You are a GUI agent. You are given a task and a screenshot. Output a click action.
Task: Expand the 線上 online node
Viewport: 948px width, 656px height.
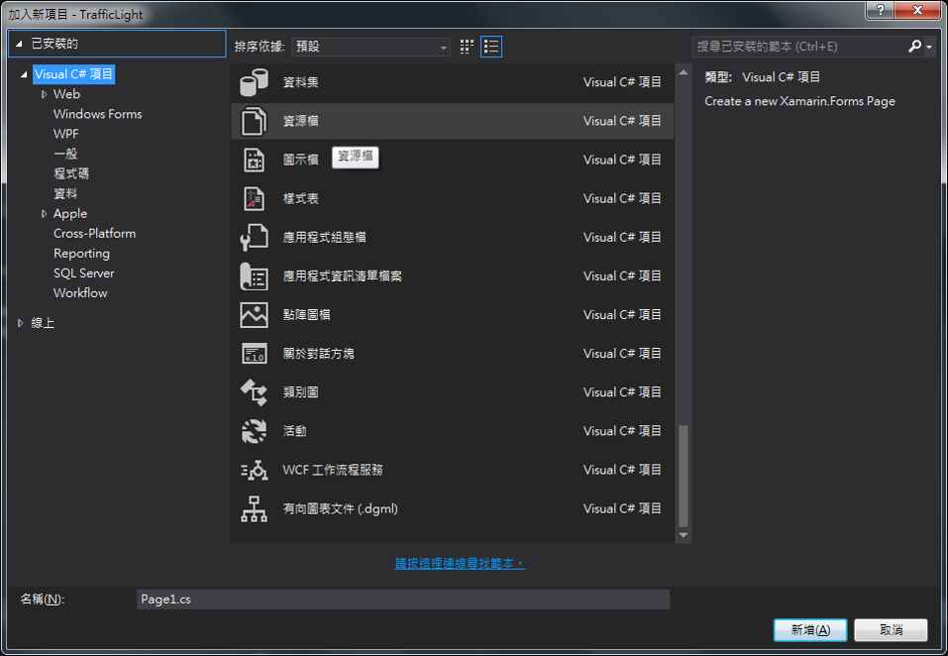[21, 323]
